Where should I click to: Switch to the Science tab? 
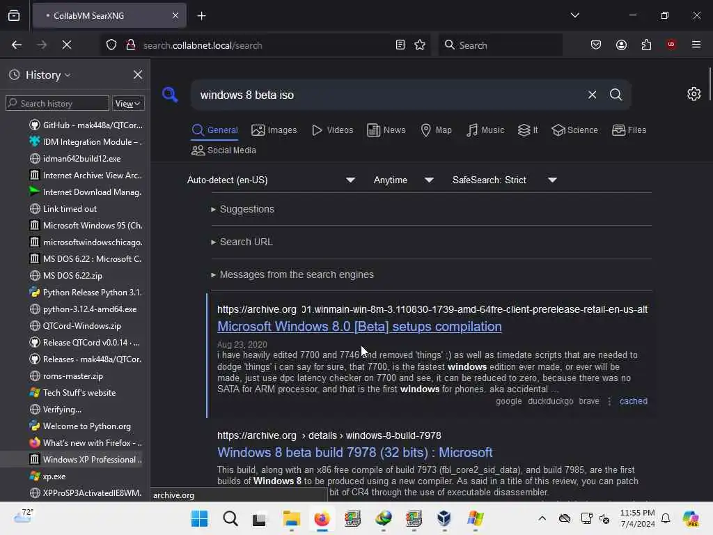pyautogui.click(x=574, y=130)
